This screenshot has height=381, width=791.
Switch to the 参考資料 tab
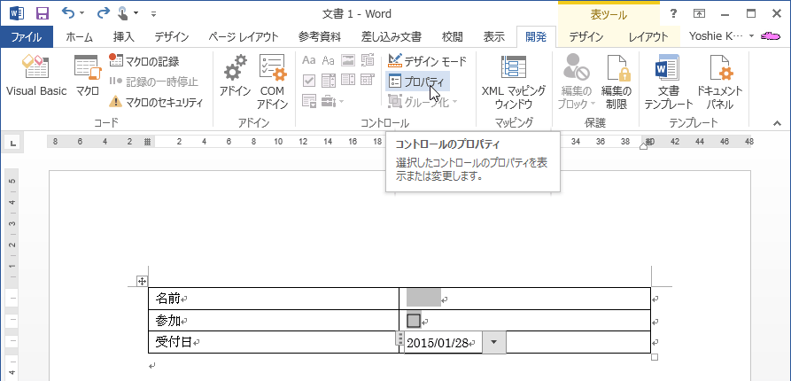[x=320, y=37]
